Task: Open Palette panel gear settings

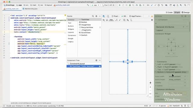Action: 96,16
